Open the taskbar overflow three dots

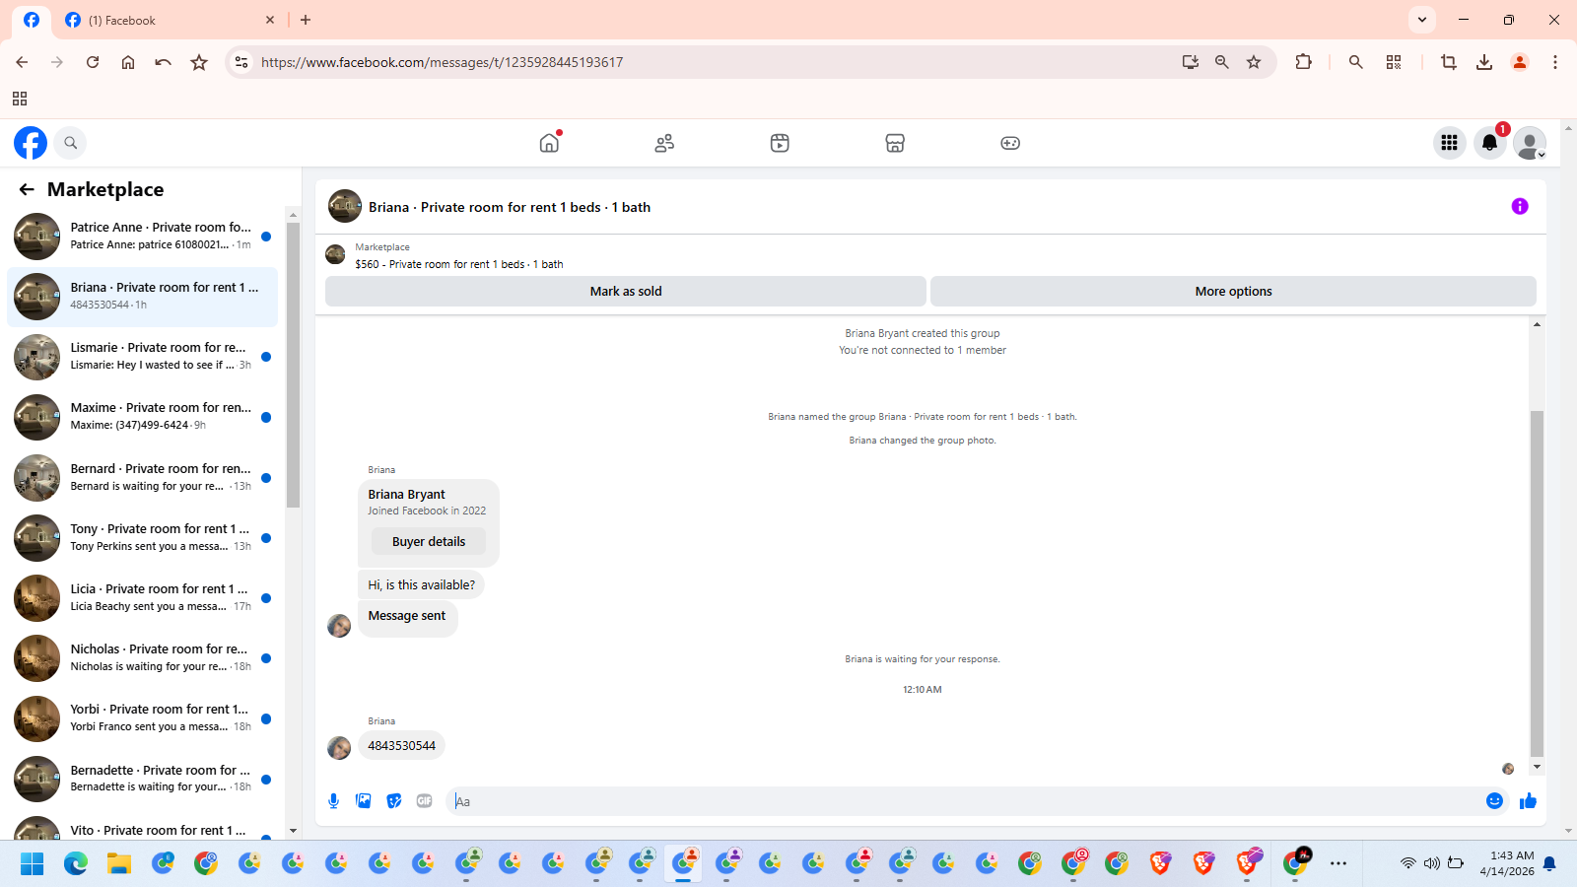click(1337, 864)
